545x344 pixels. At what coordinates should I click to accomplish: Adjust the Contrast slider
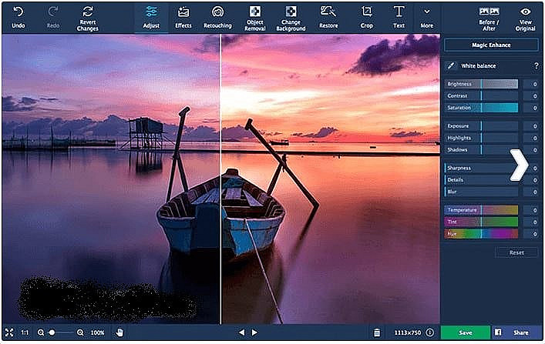(x=481, y=95)
